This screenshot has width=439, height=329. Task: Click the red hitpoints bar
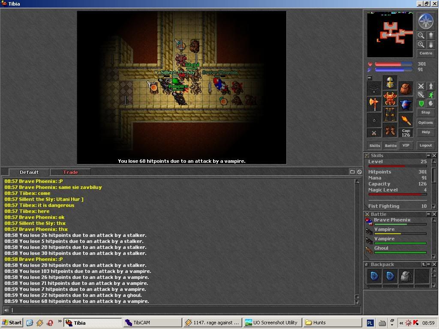pos(394,64)
